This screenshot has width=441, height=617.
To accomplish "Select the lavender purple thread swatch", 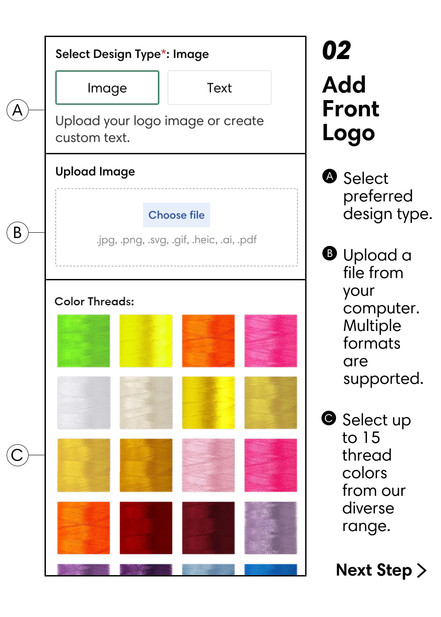I will coord(271,528).
